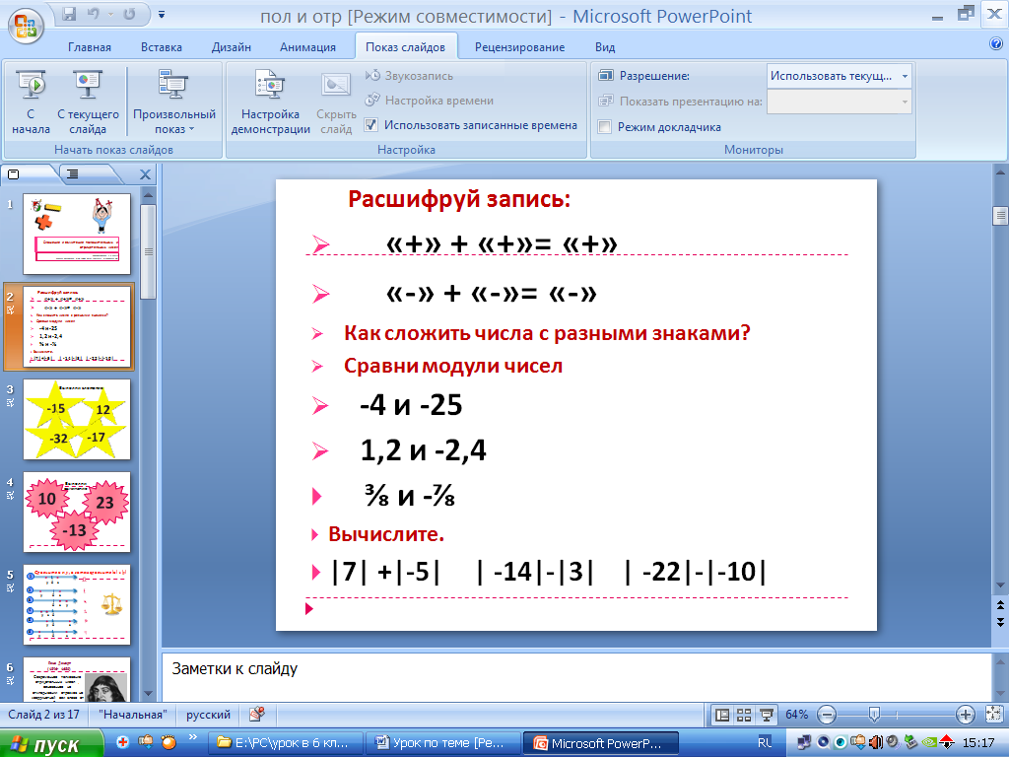The width and height of the screenshot is (1009, 757).
Task: Click the Save icon in quick access toolbar
Action: 70,14
